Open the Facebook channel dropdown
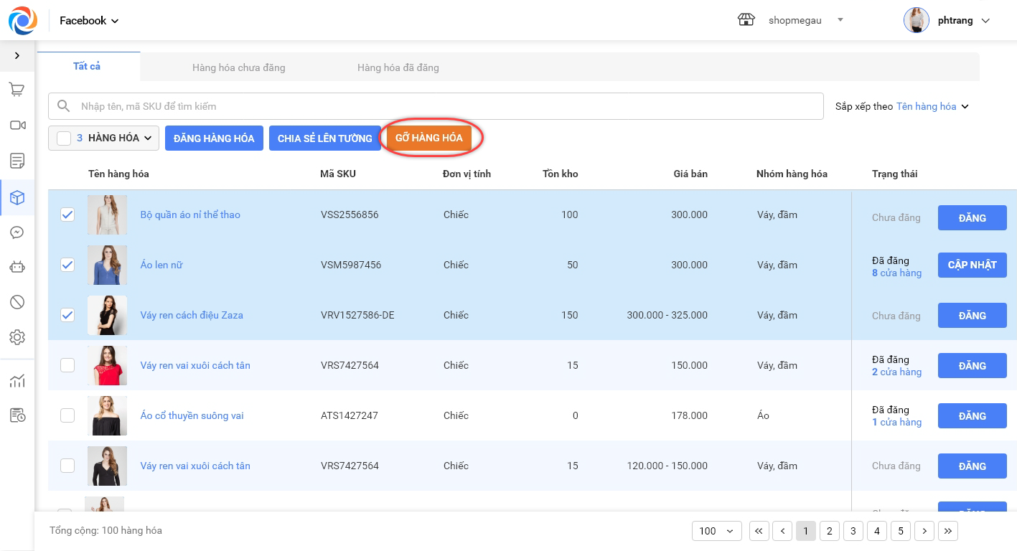The image size is (1017, 551). pos(89,21)
